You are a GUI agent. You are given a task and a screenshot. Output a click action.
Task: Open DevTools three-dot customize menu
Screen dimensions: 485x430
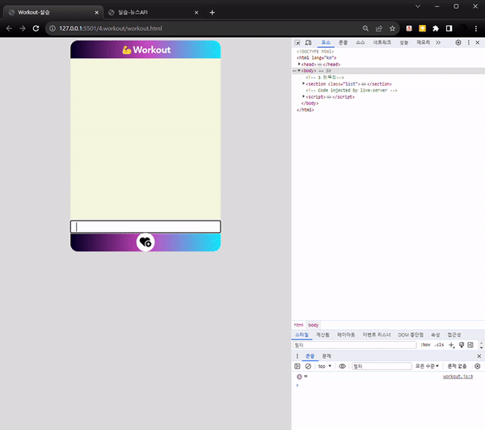click(469, 43)
